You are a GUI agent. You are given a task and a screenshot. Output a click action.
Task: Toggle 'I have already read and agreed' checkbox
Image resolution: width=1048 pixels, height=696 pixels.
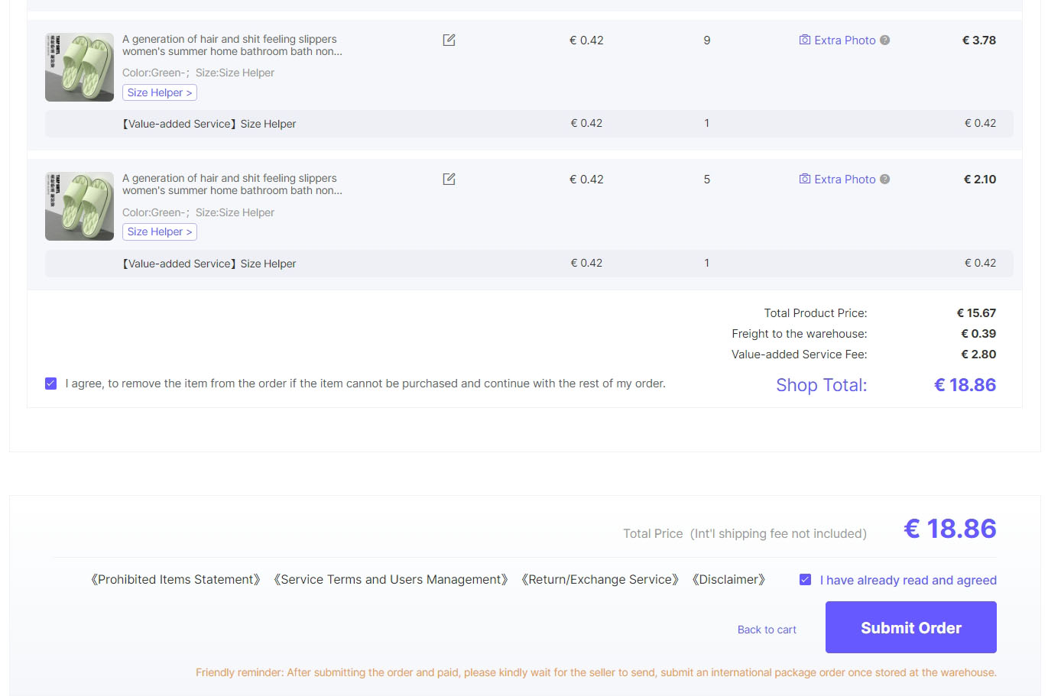click(x=805, y=580)
